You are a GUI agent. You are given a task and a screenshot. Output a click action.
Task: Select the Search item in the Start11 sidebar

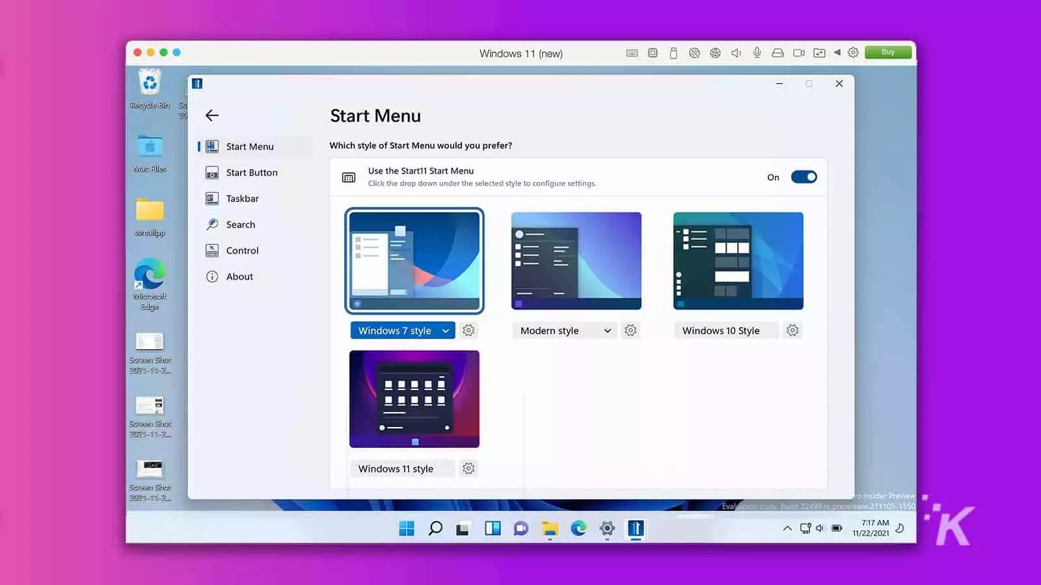(240, 224)
